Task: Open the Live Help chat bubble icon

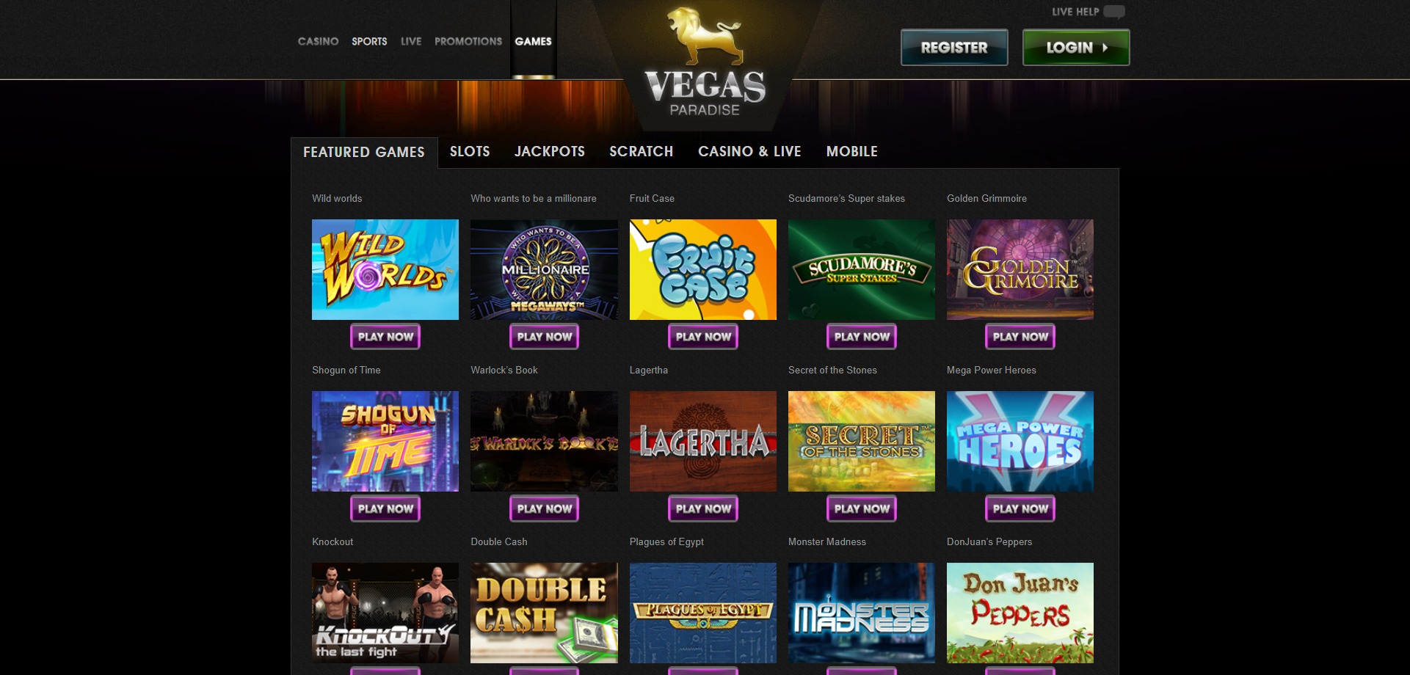Action: [1113, 12]
